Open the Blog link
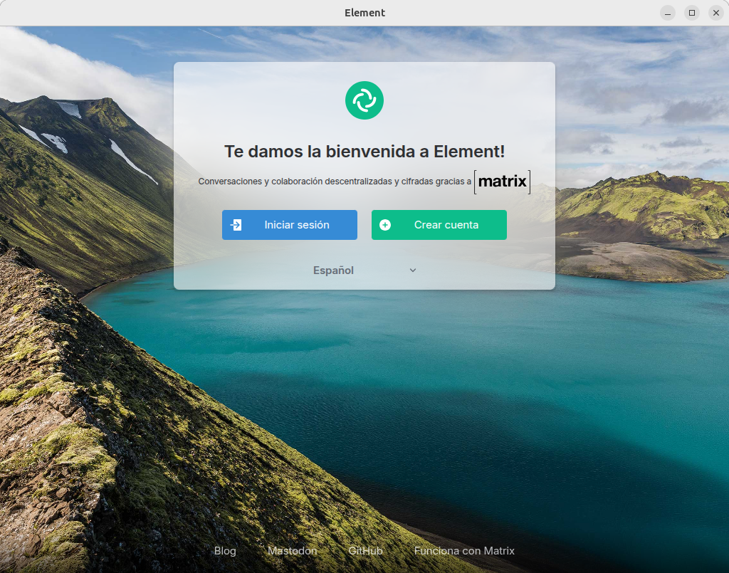 pos(225,550)
